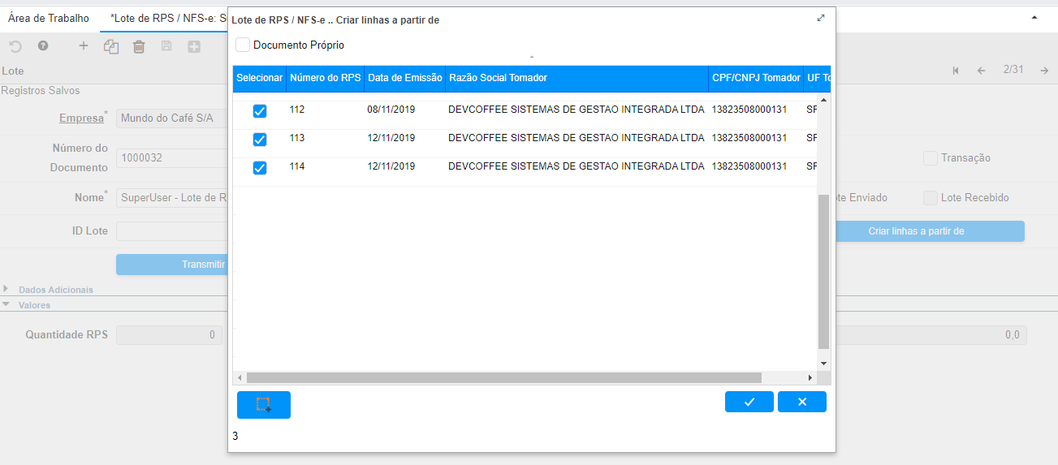Open the Empresa field label link
The width and height of the screenshot is (1058, 465).
point(81,118)
